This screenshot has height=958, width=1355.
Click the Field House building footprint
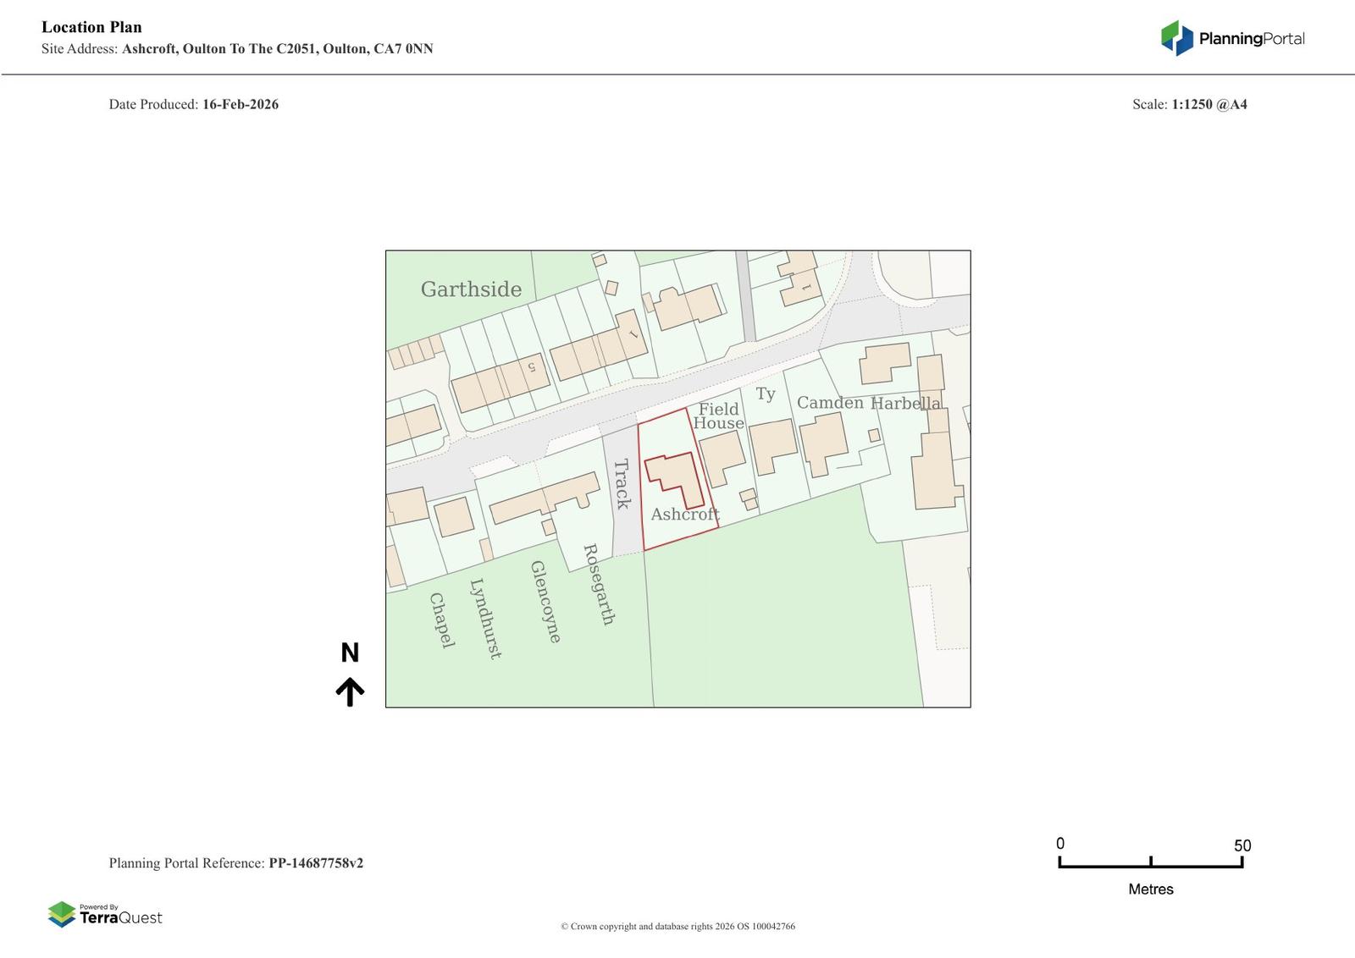click(722, 458)
